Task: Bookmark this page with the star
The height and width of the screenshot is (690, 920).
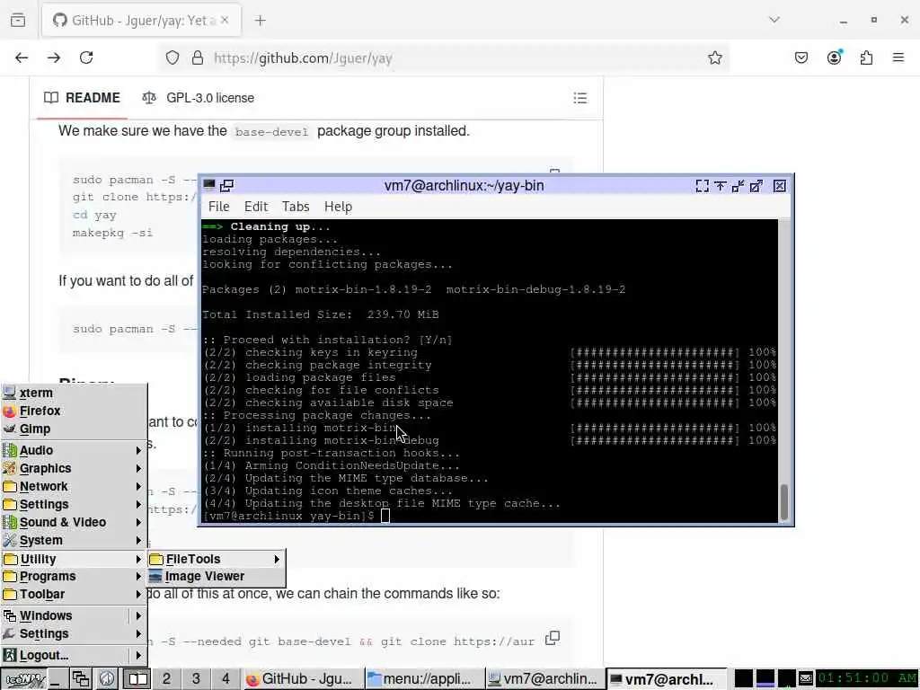Action: 714,57
